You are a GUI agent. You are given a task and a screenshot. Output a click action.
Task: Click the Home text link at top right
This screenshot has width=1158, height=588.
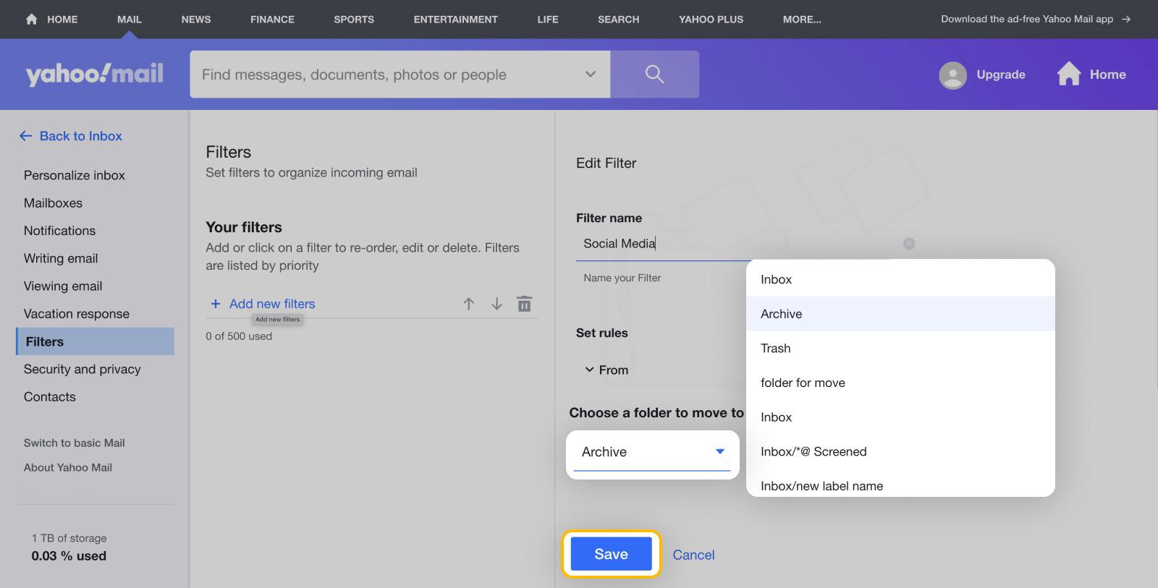[x=1107, y=74]
